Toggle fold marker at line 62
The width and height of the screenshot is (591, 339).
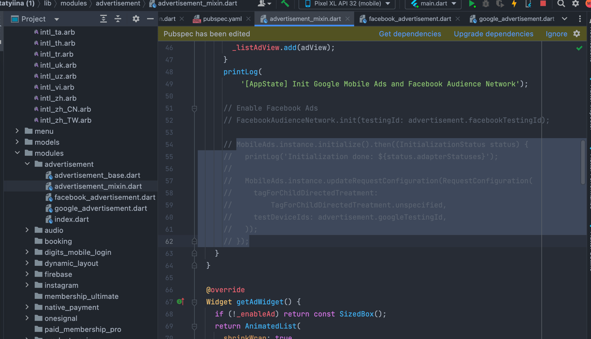tap(194, 241)
